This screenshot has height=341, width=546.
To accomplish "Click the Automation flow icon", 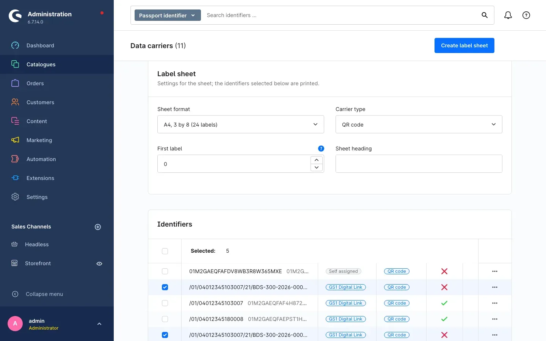I will (x=15, y=159).
